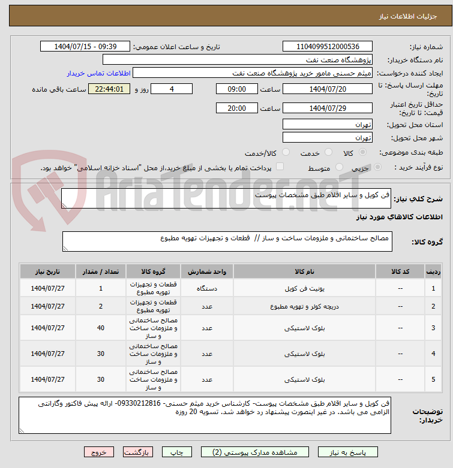This screenshot has height=468, width=453.
Task: Select the کالا radio button
Action: [362, 152]
